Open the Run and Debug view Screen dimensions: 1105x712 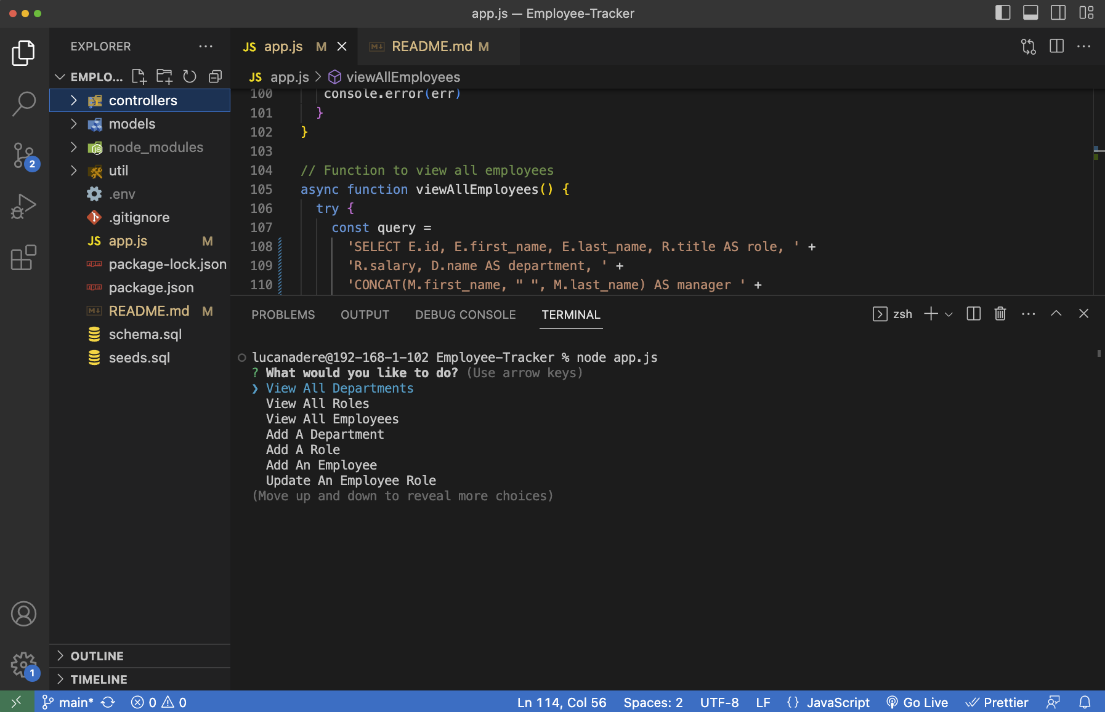point(23,206)
